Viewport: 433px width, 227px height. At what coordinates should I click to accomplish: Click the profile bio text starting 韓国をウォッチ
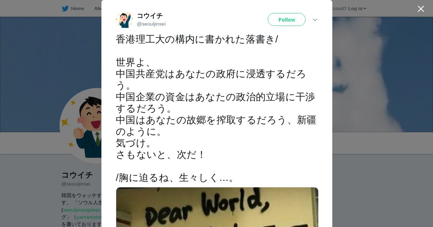click(x=82, y=210)
